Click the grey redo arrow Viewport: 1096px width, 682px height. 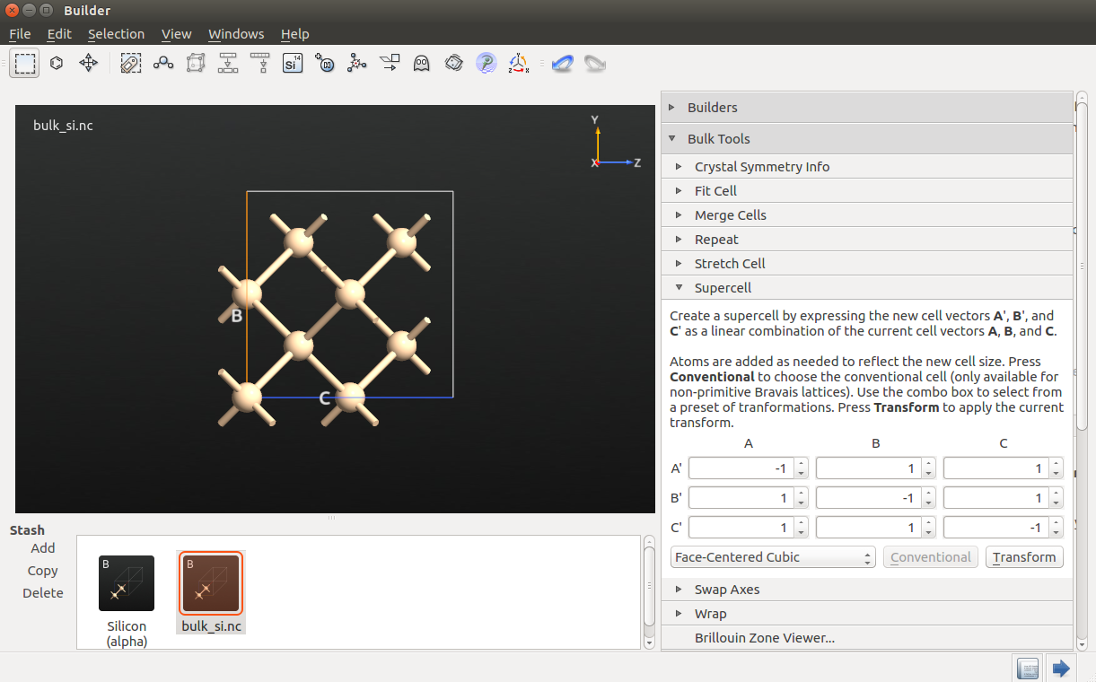tap(594, 64)
